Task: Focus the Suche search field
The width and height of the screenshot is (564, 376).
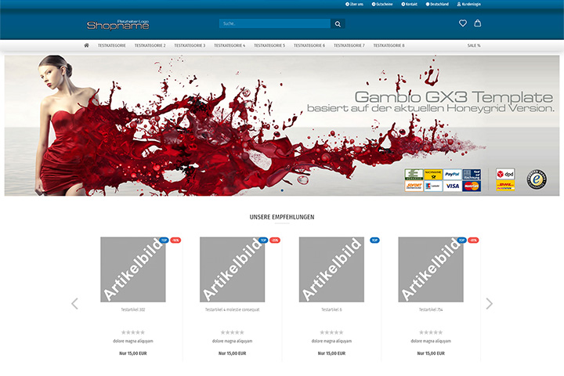Action: click(275, 23)
